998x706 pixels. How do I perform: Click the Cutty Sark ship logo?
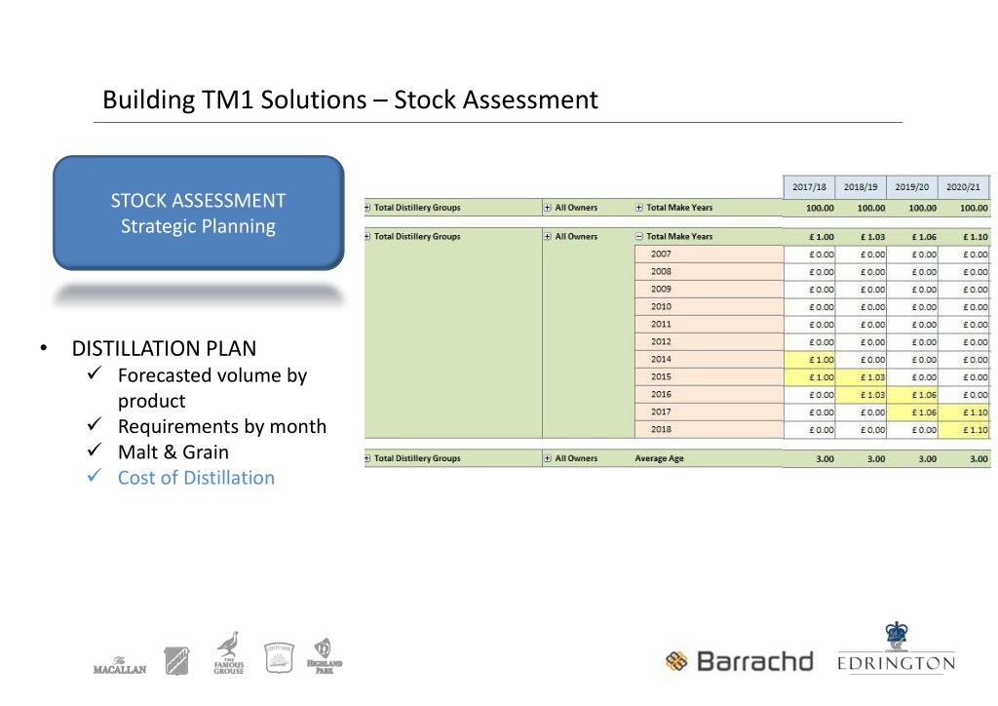tap(279, 657)
